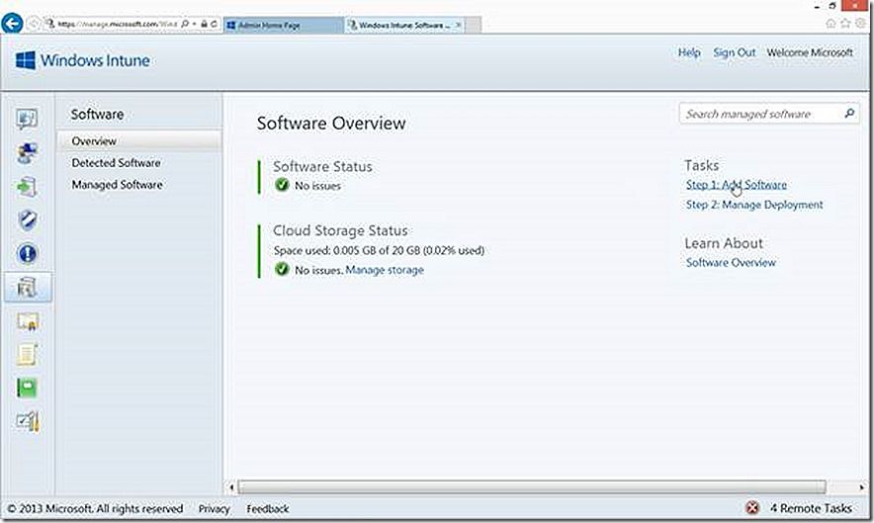874x523 pixels.
Task: Open the address bar dropdown arrow
Action: point(195,24)
